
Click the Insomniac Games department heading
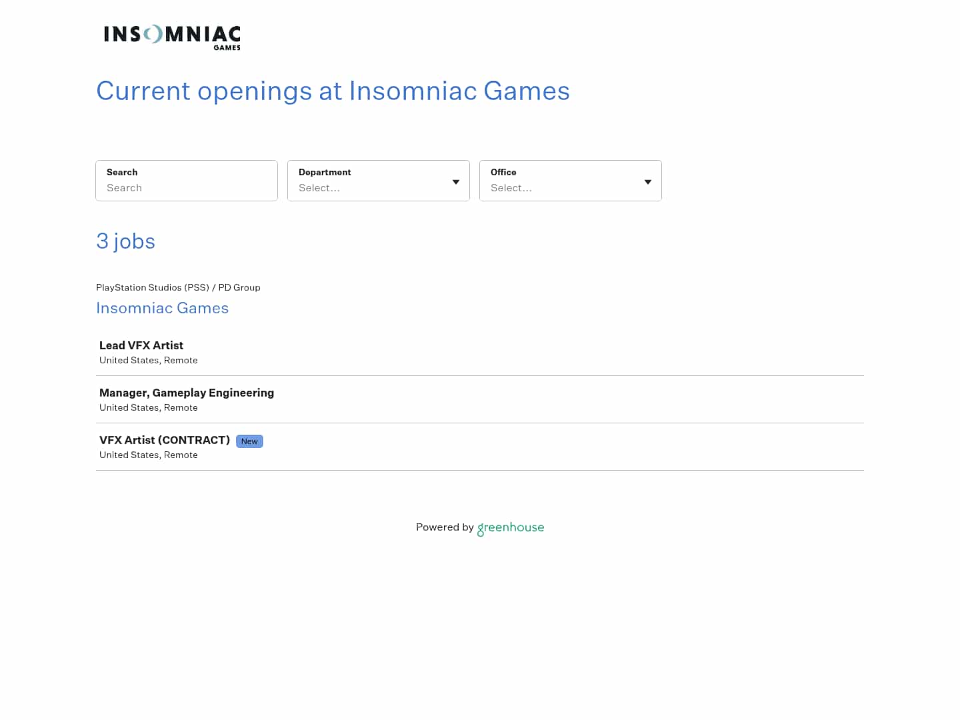(x=163, y=308)
